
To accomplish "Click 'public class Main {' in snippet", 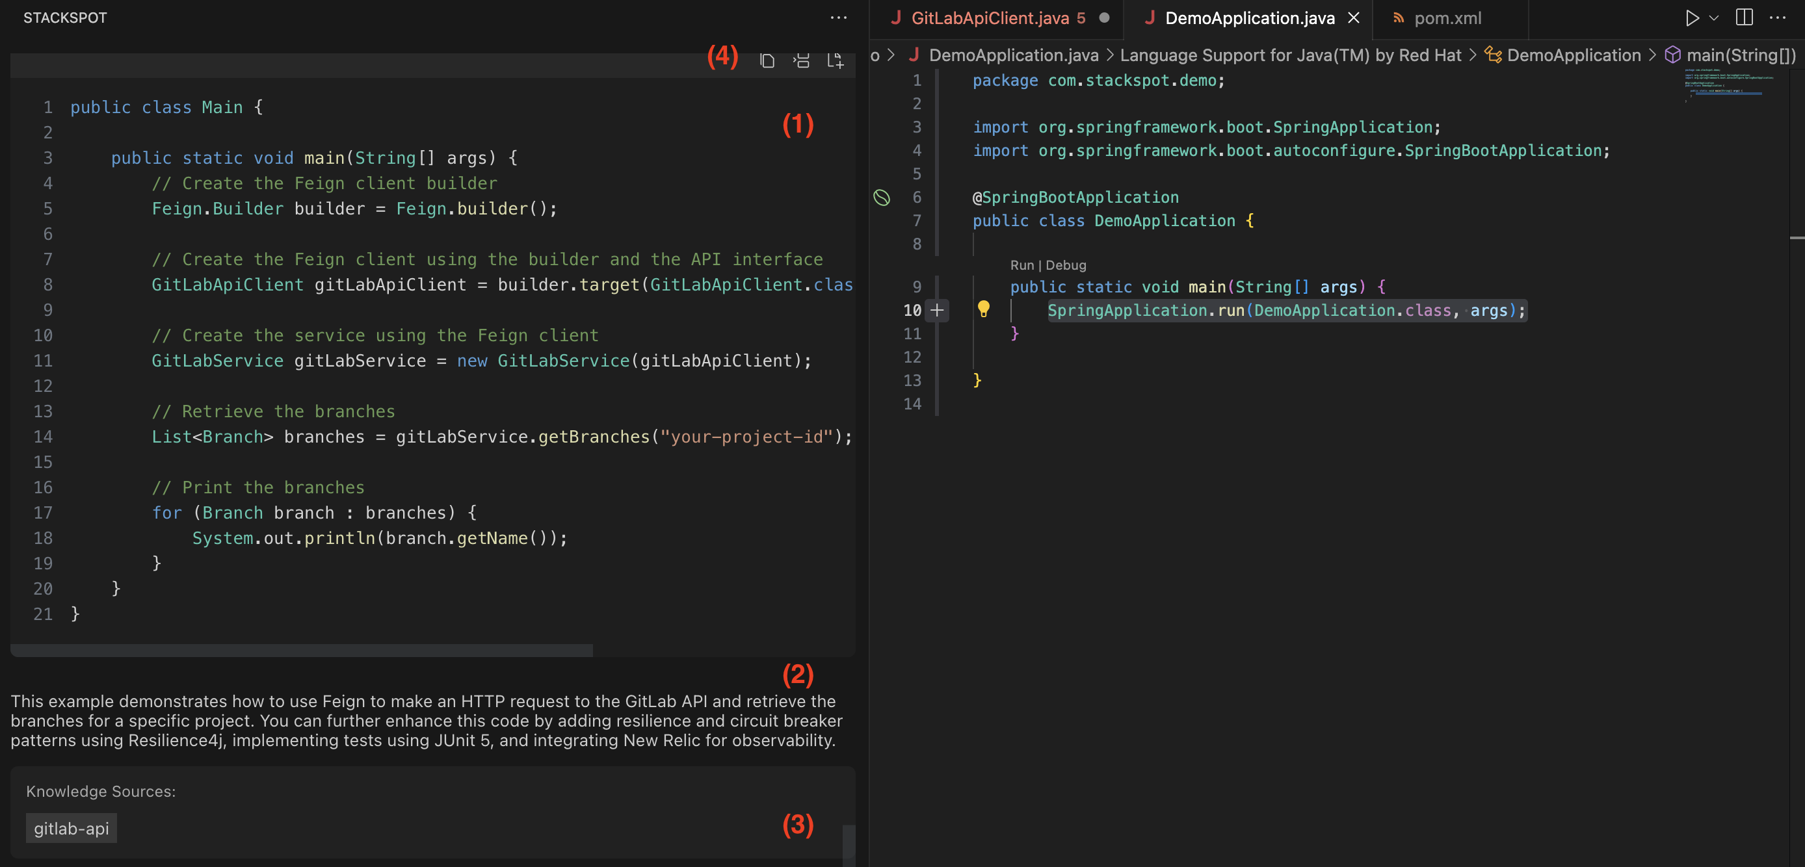I will pyautogui.click(x=166, y=107).
